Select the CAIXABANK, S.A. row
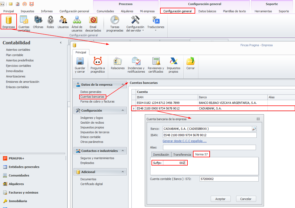The image size is (295, 208). (213, 108)
